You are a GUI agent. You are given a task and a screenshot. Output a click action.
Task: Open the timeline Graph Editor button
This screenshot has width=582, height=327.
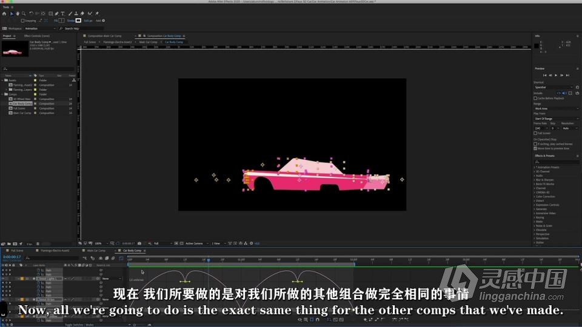[121, 258]
